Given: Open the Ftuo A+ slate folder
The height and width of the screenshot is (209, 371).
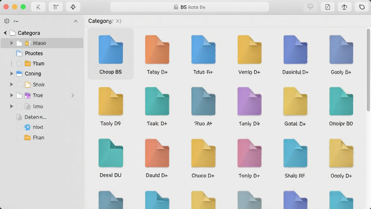Looking at the screenshot, I should tap(203, 101).
